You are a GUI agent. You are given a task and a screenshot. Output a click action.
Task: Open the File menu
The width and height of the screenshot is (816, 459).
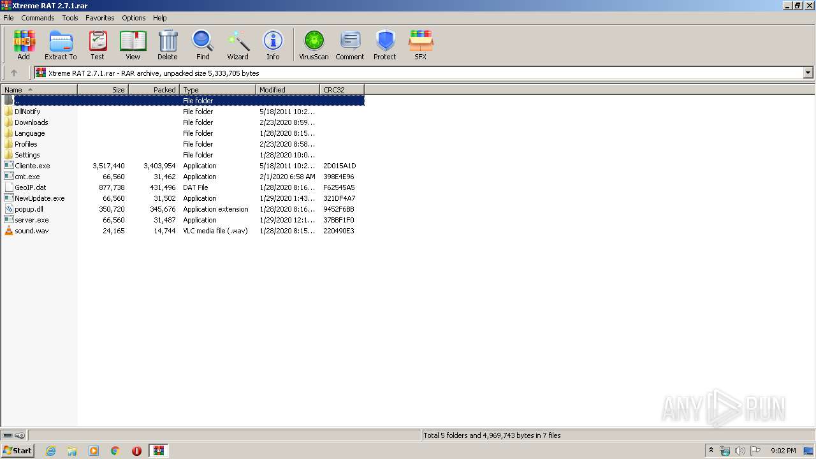click(x=8, y=18)
